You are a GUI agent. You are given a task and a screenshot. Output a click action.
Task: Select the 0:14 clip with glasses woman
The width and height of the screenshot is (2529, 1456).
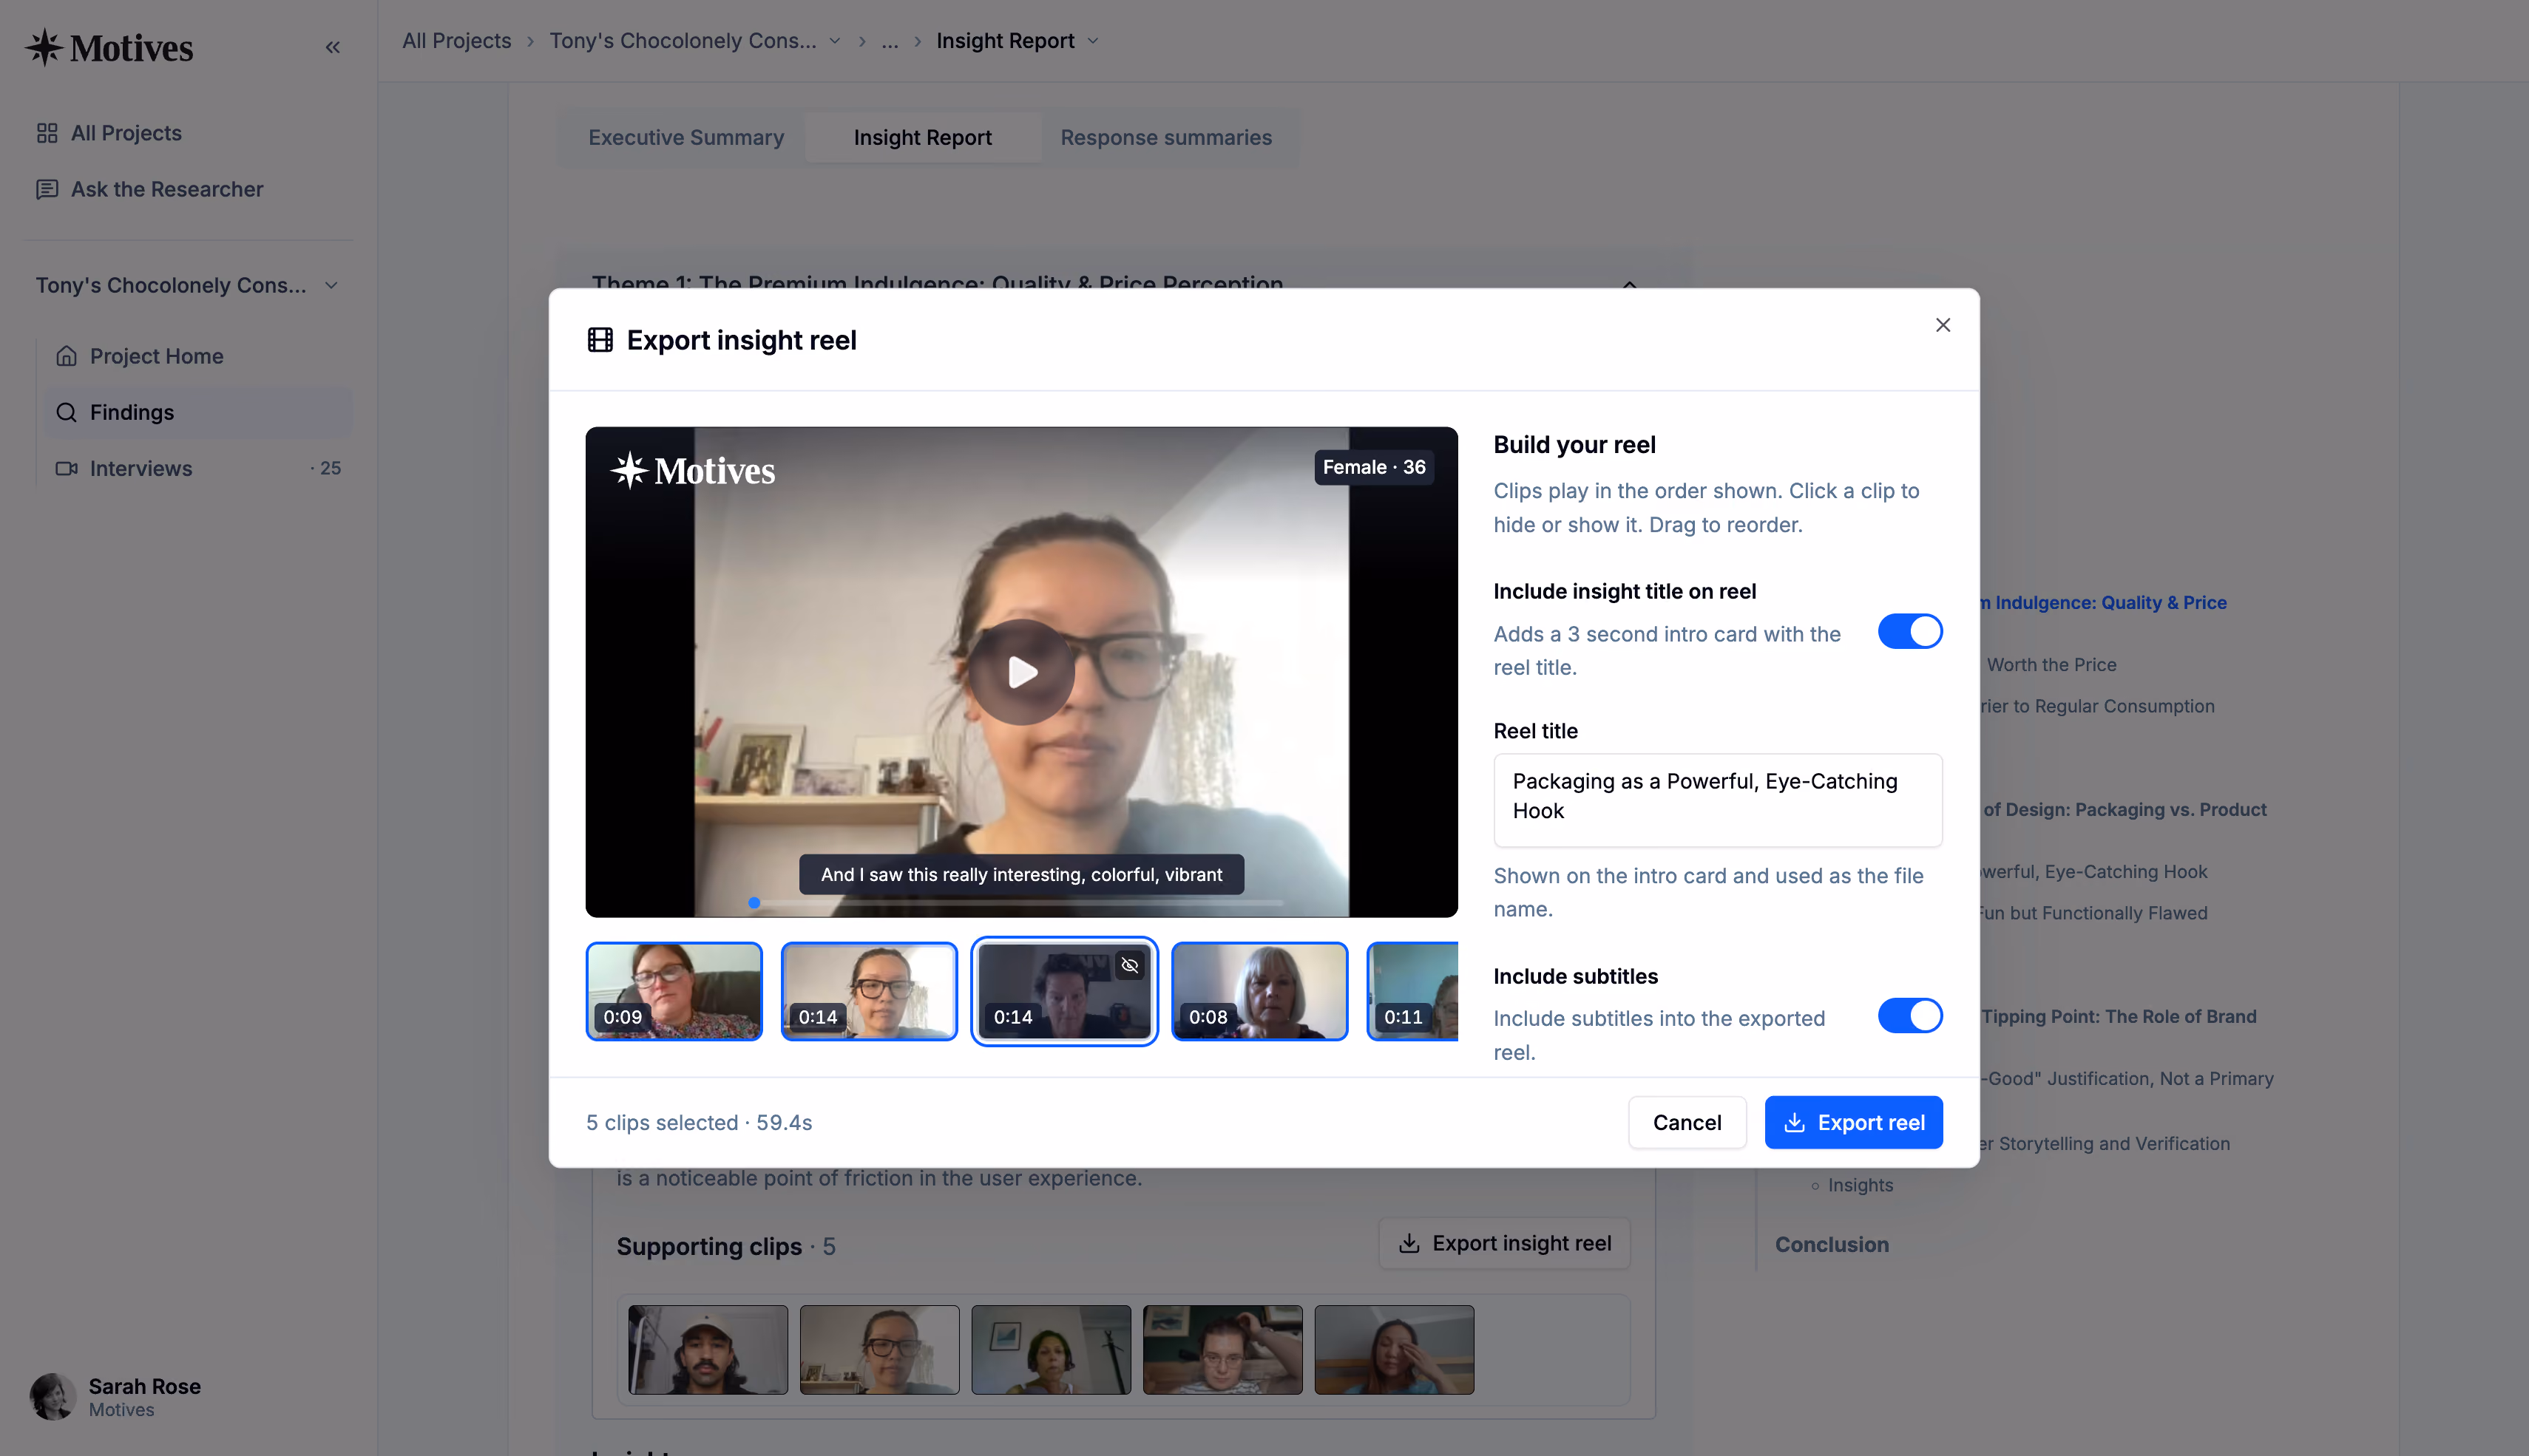(868, 991)
